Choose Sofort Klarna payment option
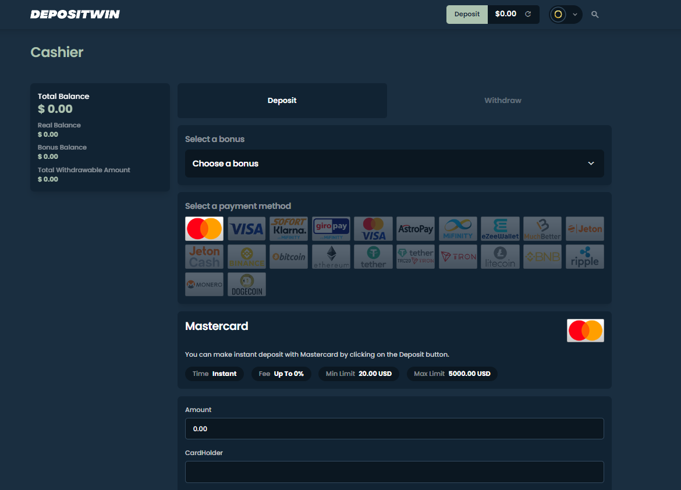The image size is (681, 490). click(x=288, y=229)
